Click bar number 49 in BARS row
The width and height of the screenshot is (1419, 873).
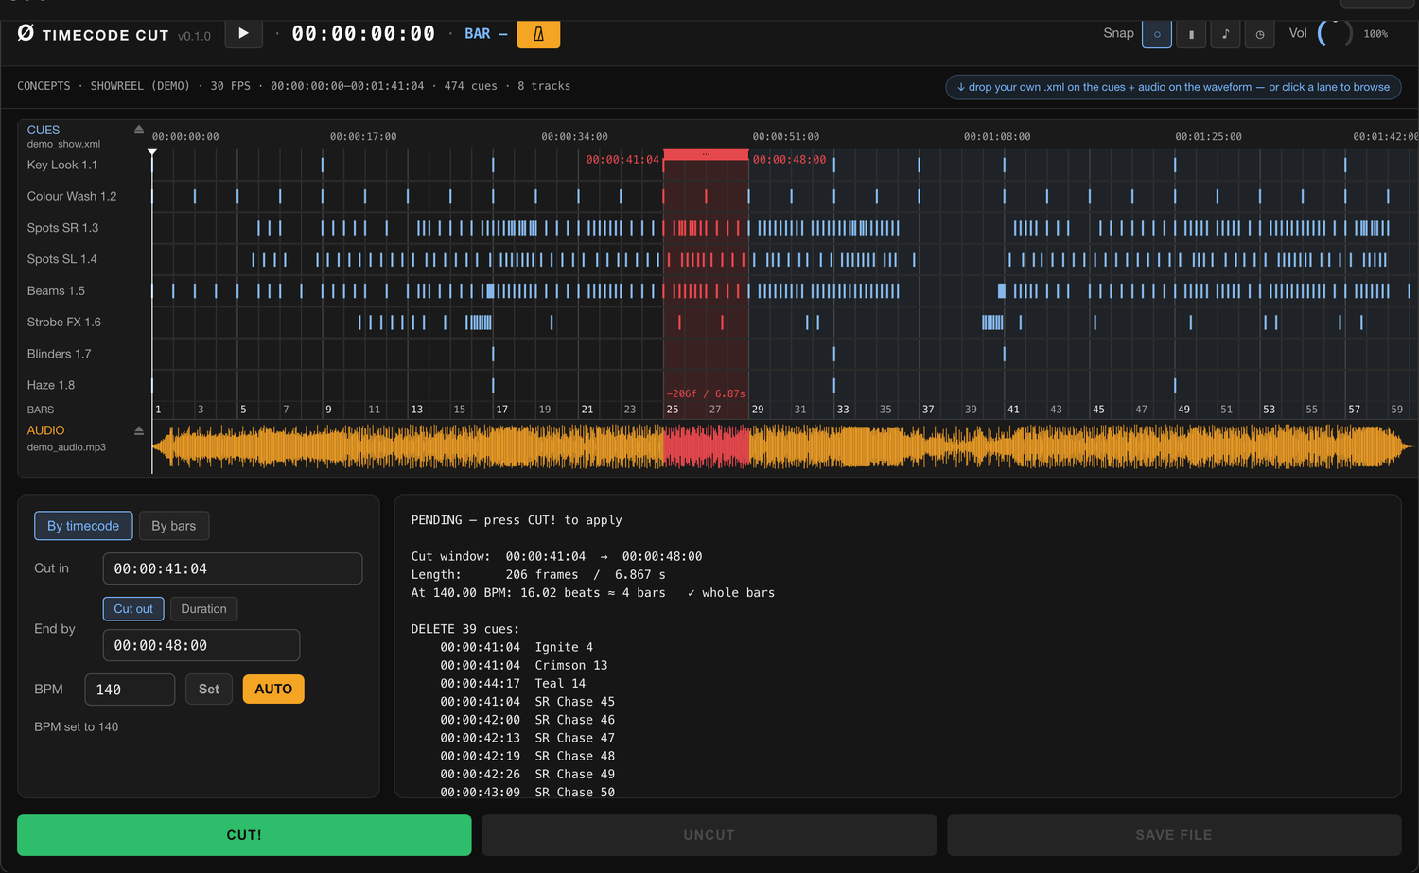coord(1183,410)
